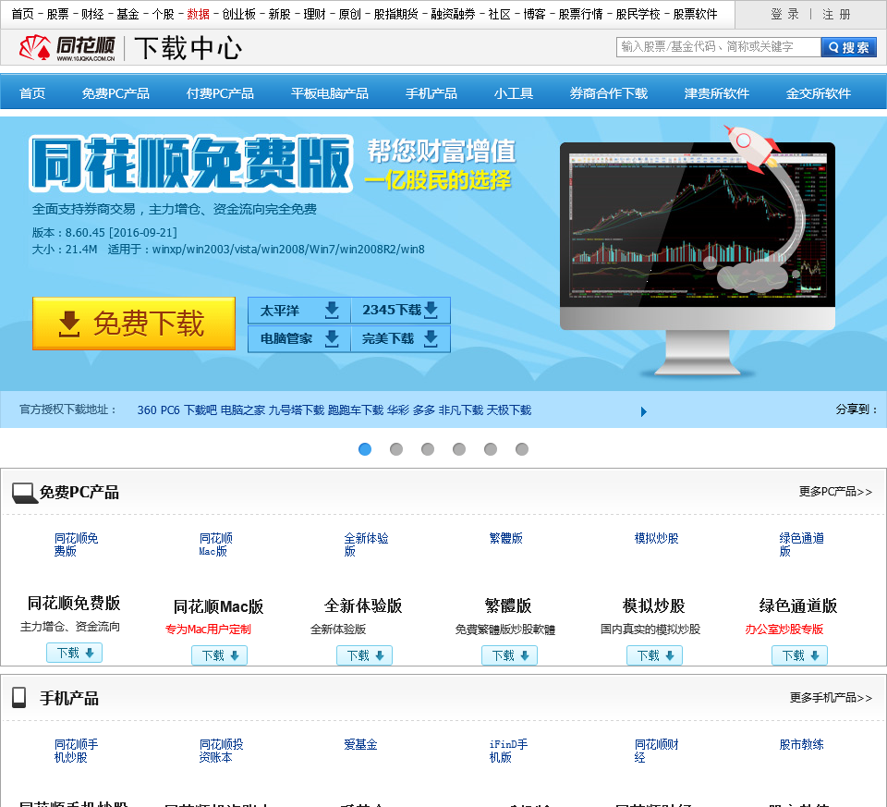887x807 pixels.
Task: Open 更多PC产品>> link
Action: pos(835,492)
